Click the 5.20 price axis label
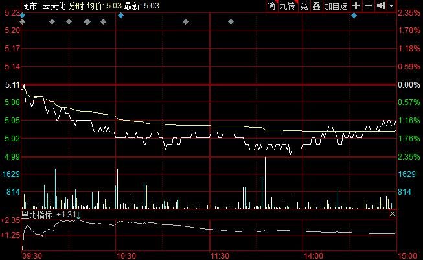Screen dimensions: 423x260 point(12,30)
